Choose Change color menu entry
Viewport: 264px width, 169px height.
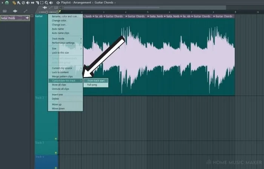(x=65, y=21)
